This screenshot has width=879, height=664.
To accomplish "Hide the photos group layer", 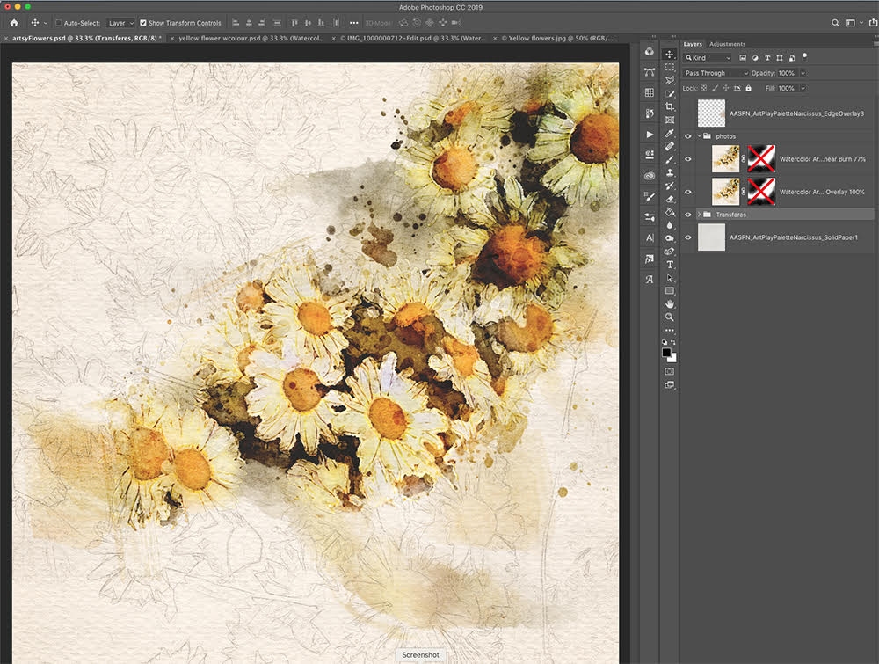I will (x=688, y=136).
